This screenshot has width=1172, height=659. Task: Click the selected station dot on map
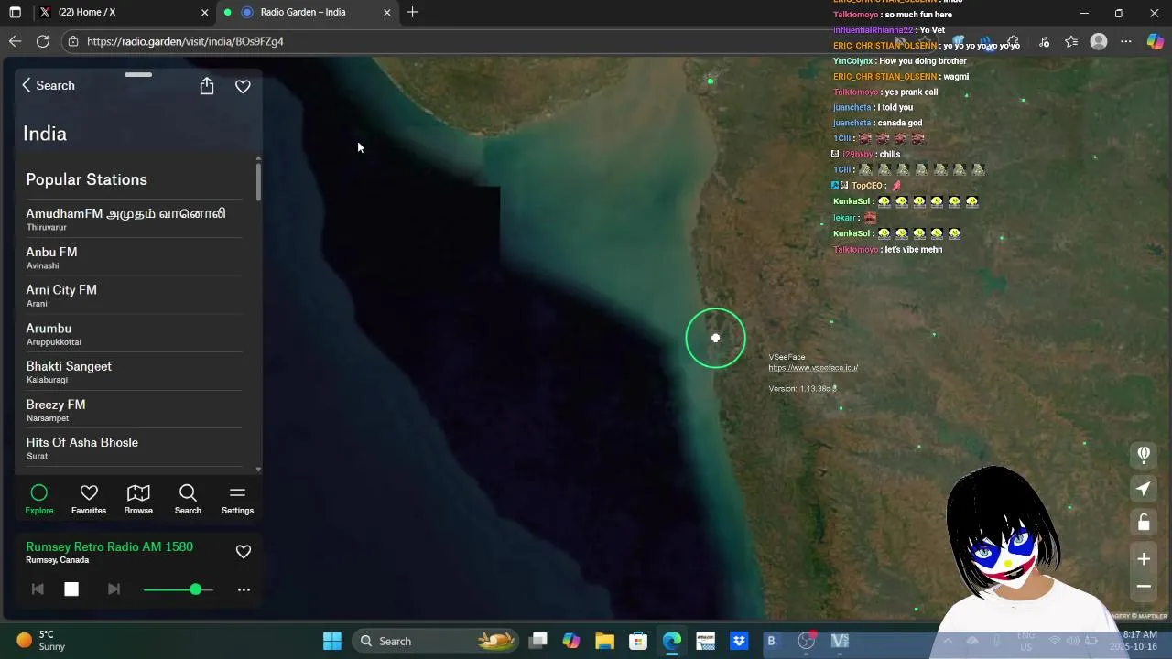(x=716, y=338)
